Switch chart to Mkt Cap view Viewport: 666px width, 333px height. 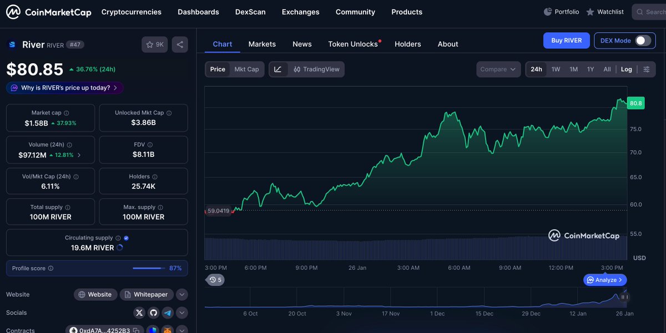point(246,69)
